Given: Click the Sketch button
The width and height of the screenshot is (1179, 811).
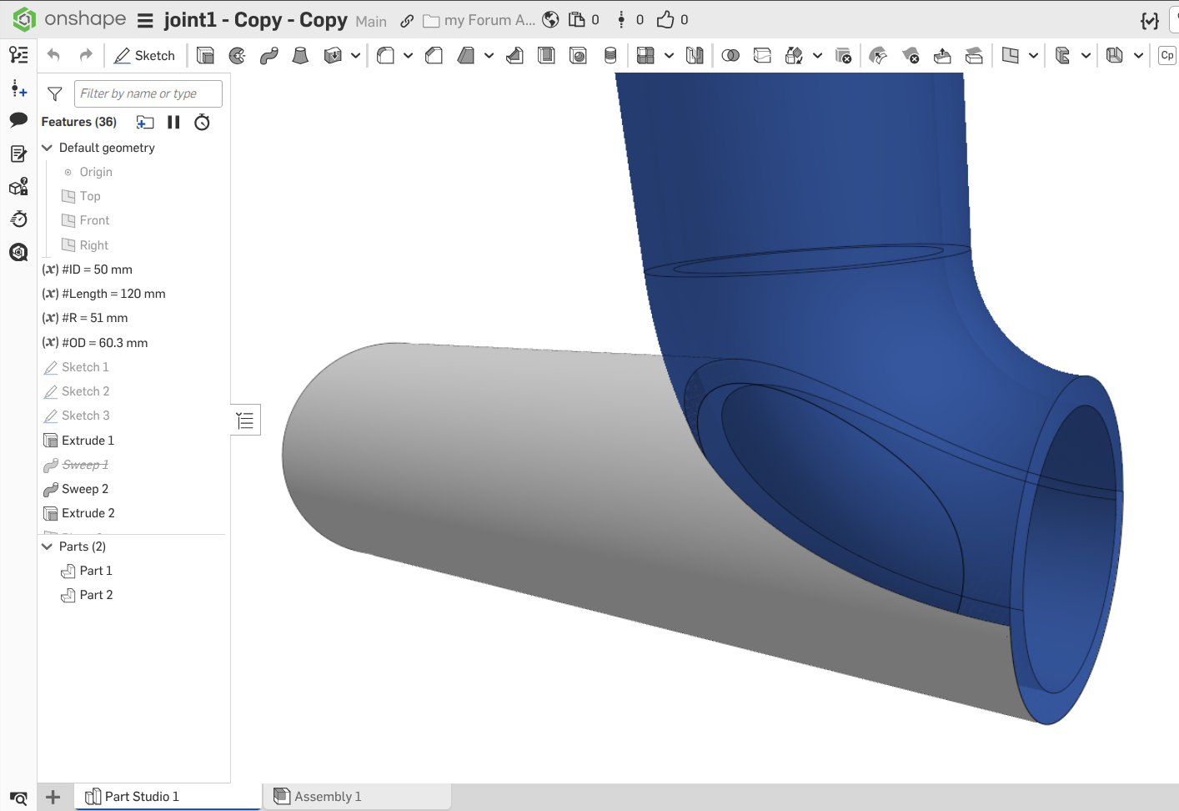Looking at the screenshot, I should click(x=145, y=56).
